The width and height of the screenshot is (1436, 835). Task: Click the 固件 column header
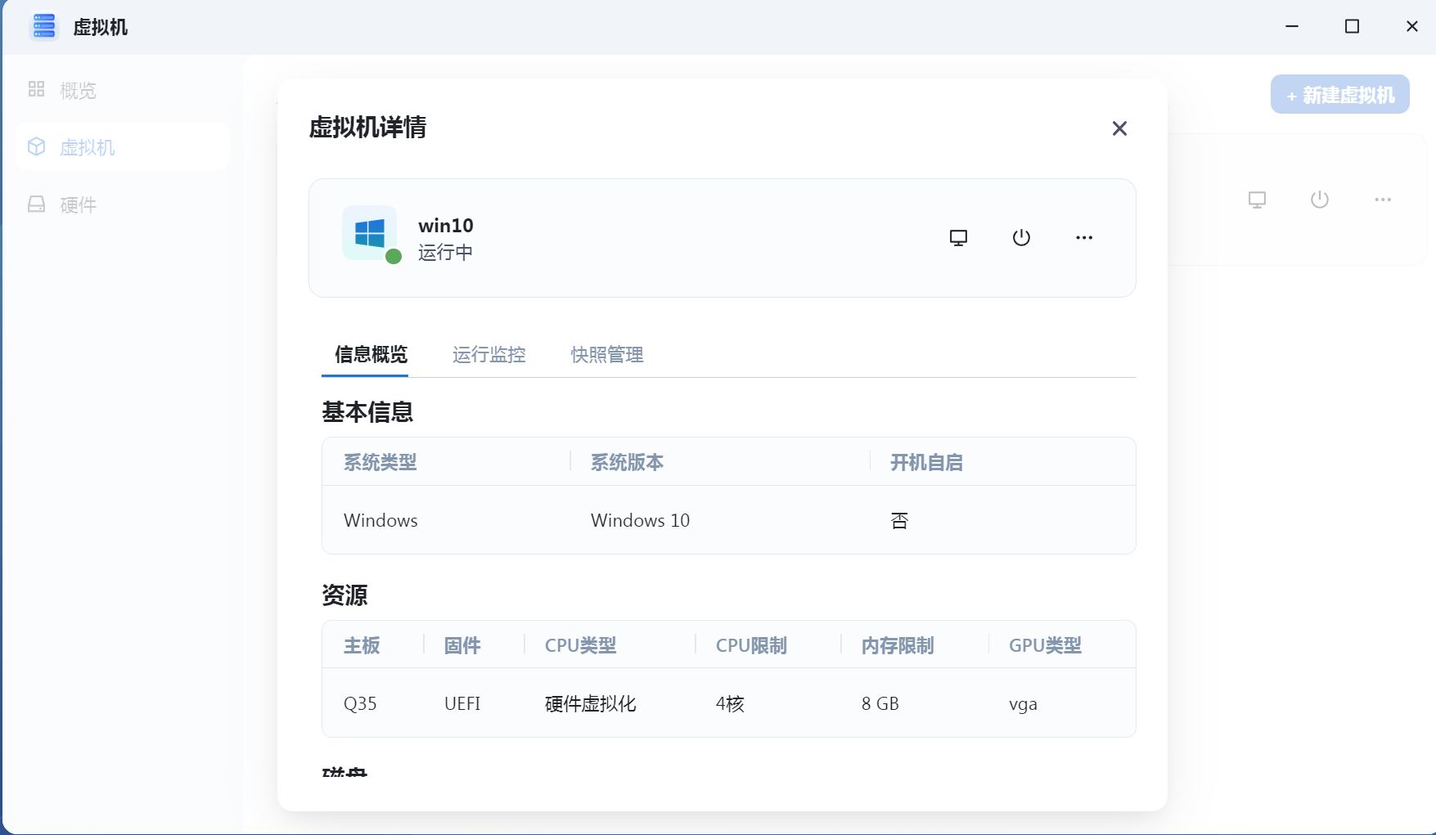pos(462,646)
